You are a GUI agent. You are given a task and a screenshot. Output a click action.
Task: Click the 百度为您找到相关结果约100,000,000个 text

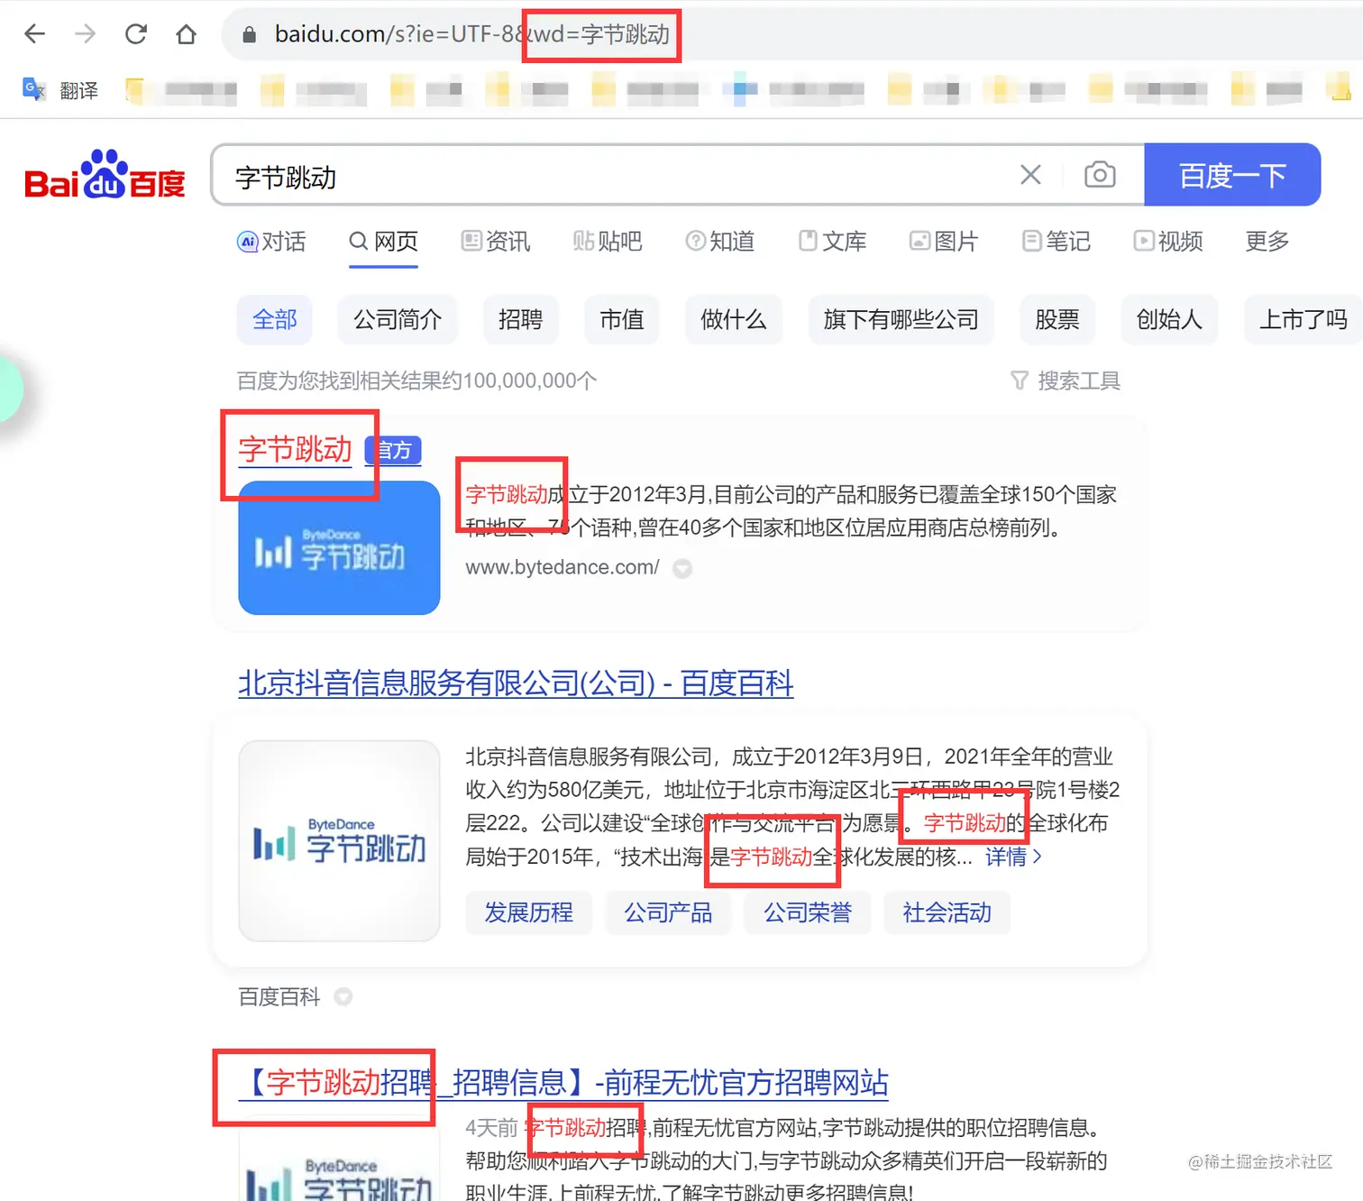pos(416,380)
